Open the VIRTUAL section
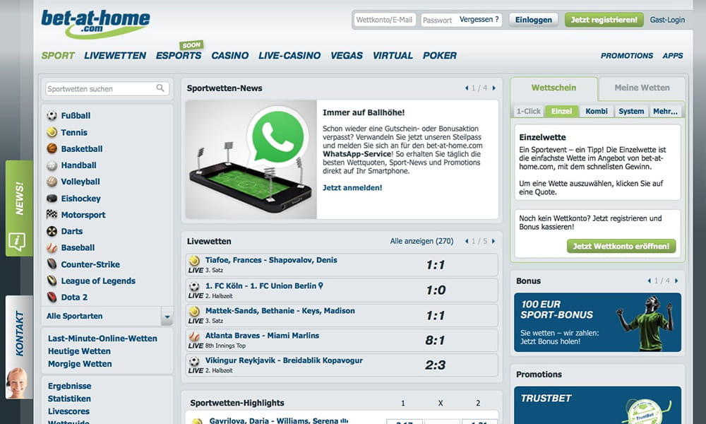This screenshot has height=424, width=706. [393, 56]
